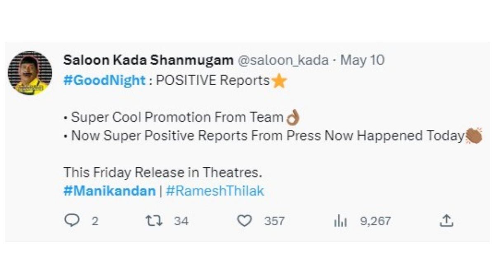Click the clapping hands emoji
This screenshot has width=495, height=278.
[x=473, y=136]
